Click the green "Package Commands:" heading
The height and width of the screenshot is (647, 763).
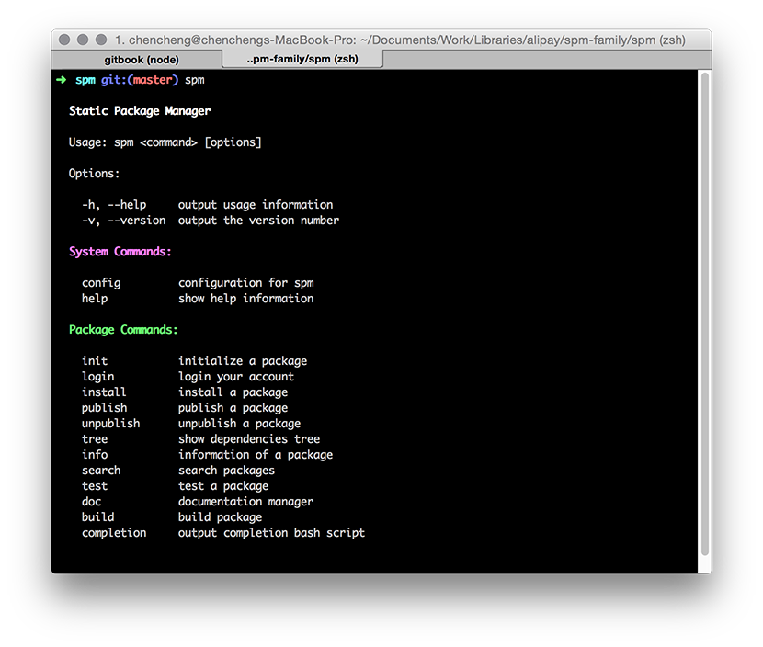coord(123,330)
